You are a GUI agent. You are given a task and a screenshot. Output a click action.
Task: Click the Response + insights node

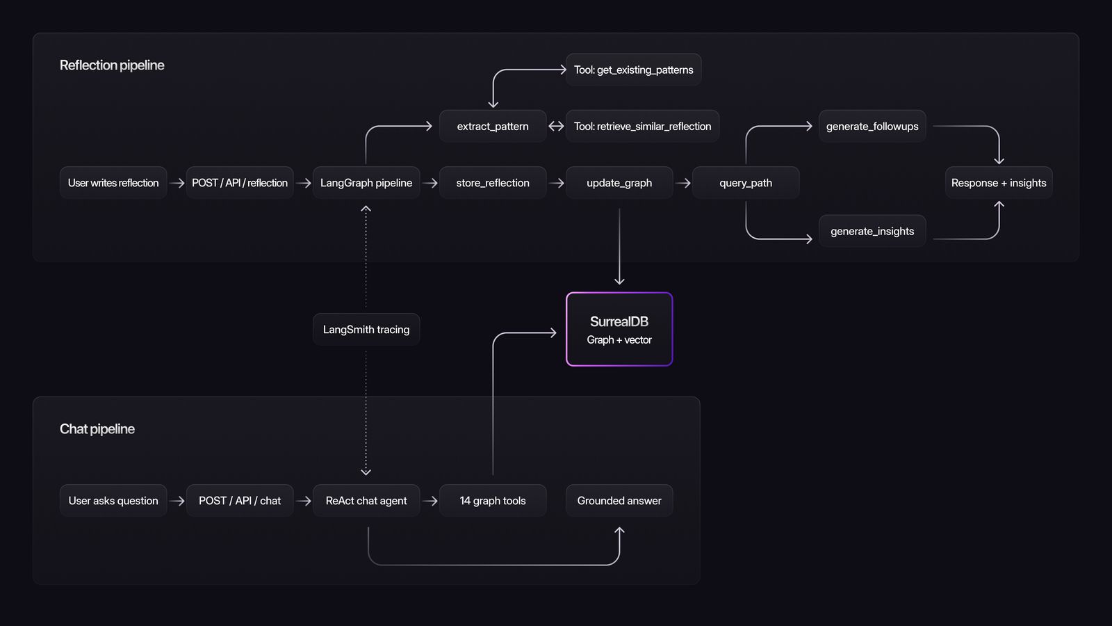click(x=999, y=182)
